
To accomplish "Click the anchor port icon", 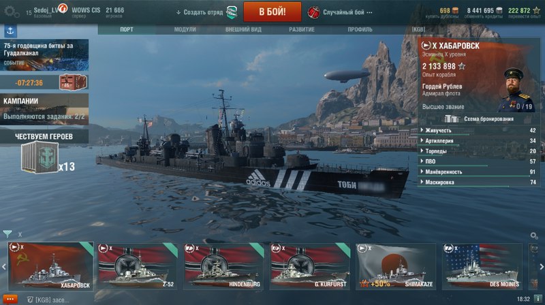I will click(10, 31).
